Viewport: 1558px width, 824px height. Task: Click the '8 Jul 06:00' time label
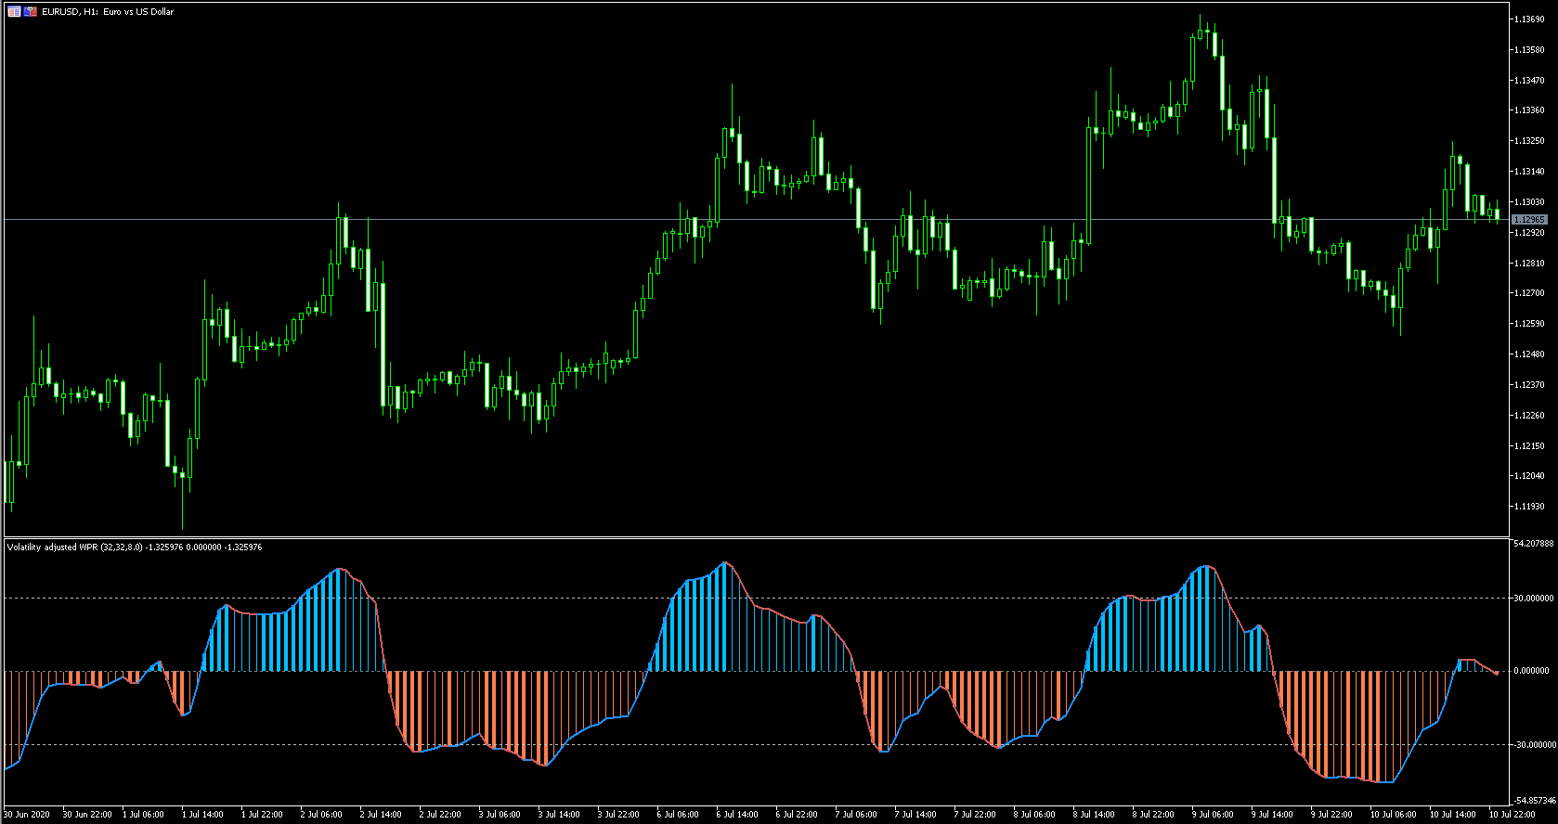pos(1034,815)
